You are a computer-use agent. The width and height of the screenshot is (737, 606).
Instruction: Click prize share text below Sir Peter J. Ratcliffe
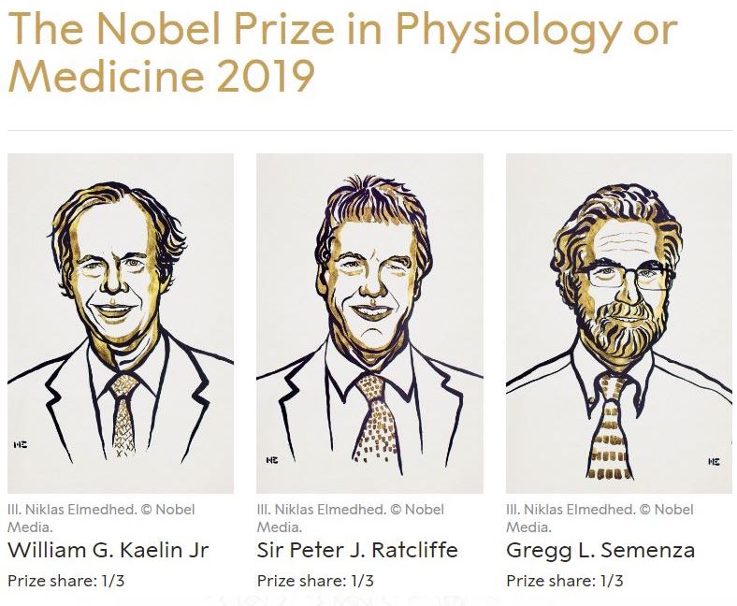315,581
